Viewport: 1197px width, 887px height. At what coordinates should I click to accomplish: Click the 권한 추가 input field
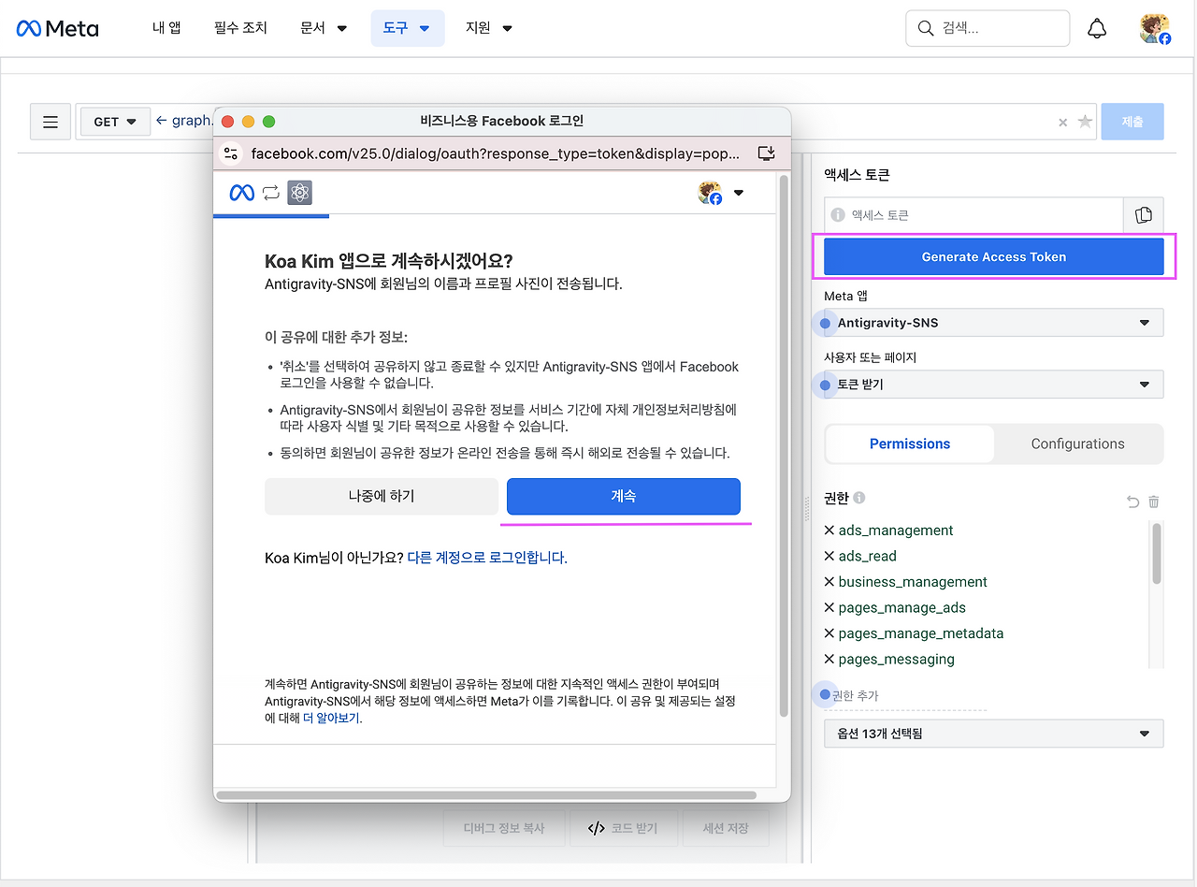pos(905,696)
